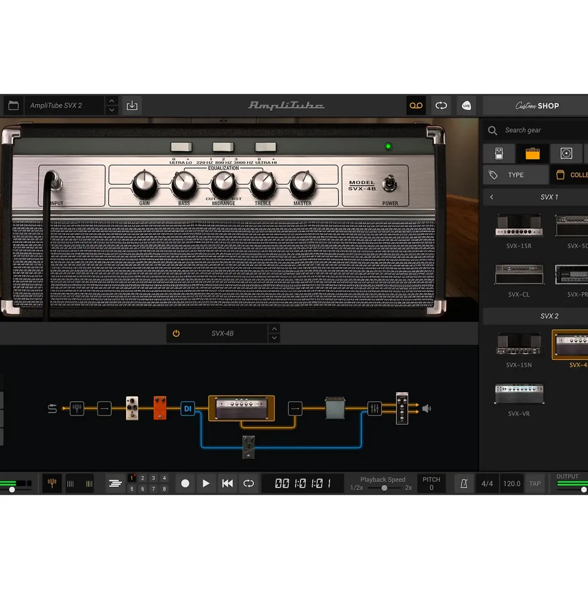Select the rack unit in chain

tap(402, 408)
